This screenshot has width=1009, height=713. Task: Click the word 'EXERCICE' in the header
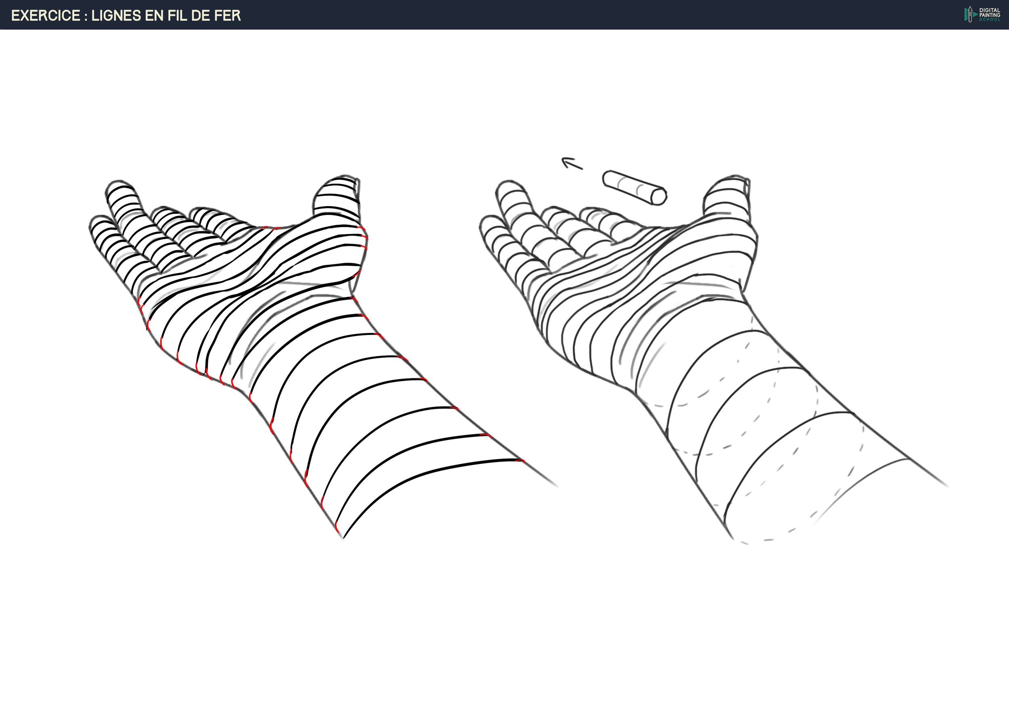46,15
